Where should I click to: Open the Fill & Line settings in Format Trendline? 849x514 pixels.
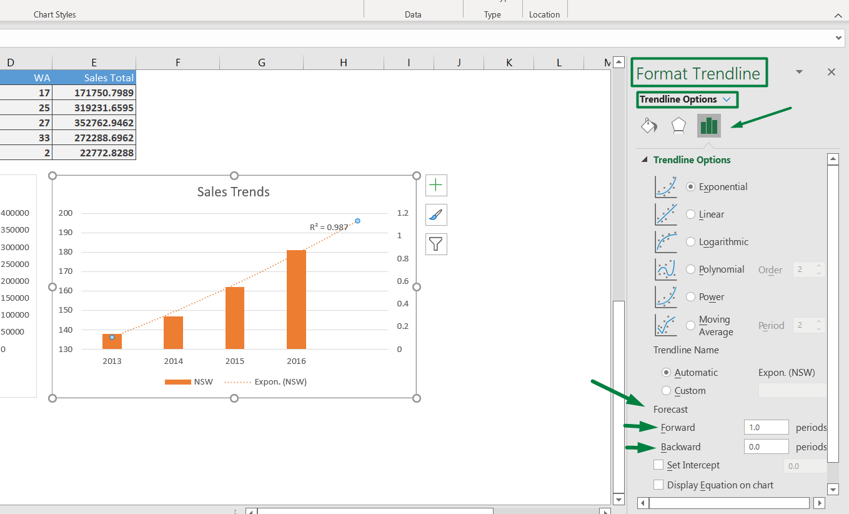point(648,125)
